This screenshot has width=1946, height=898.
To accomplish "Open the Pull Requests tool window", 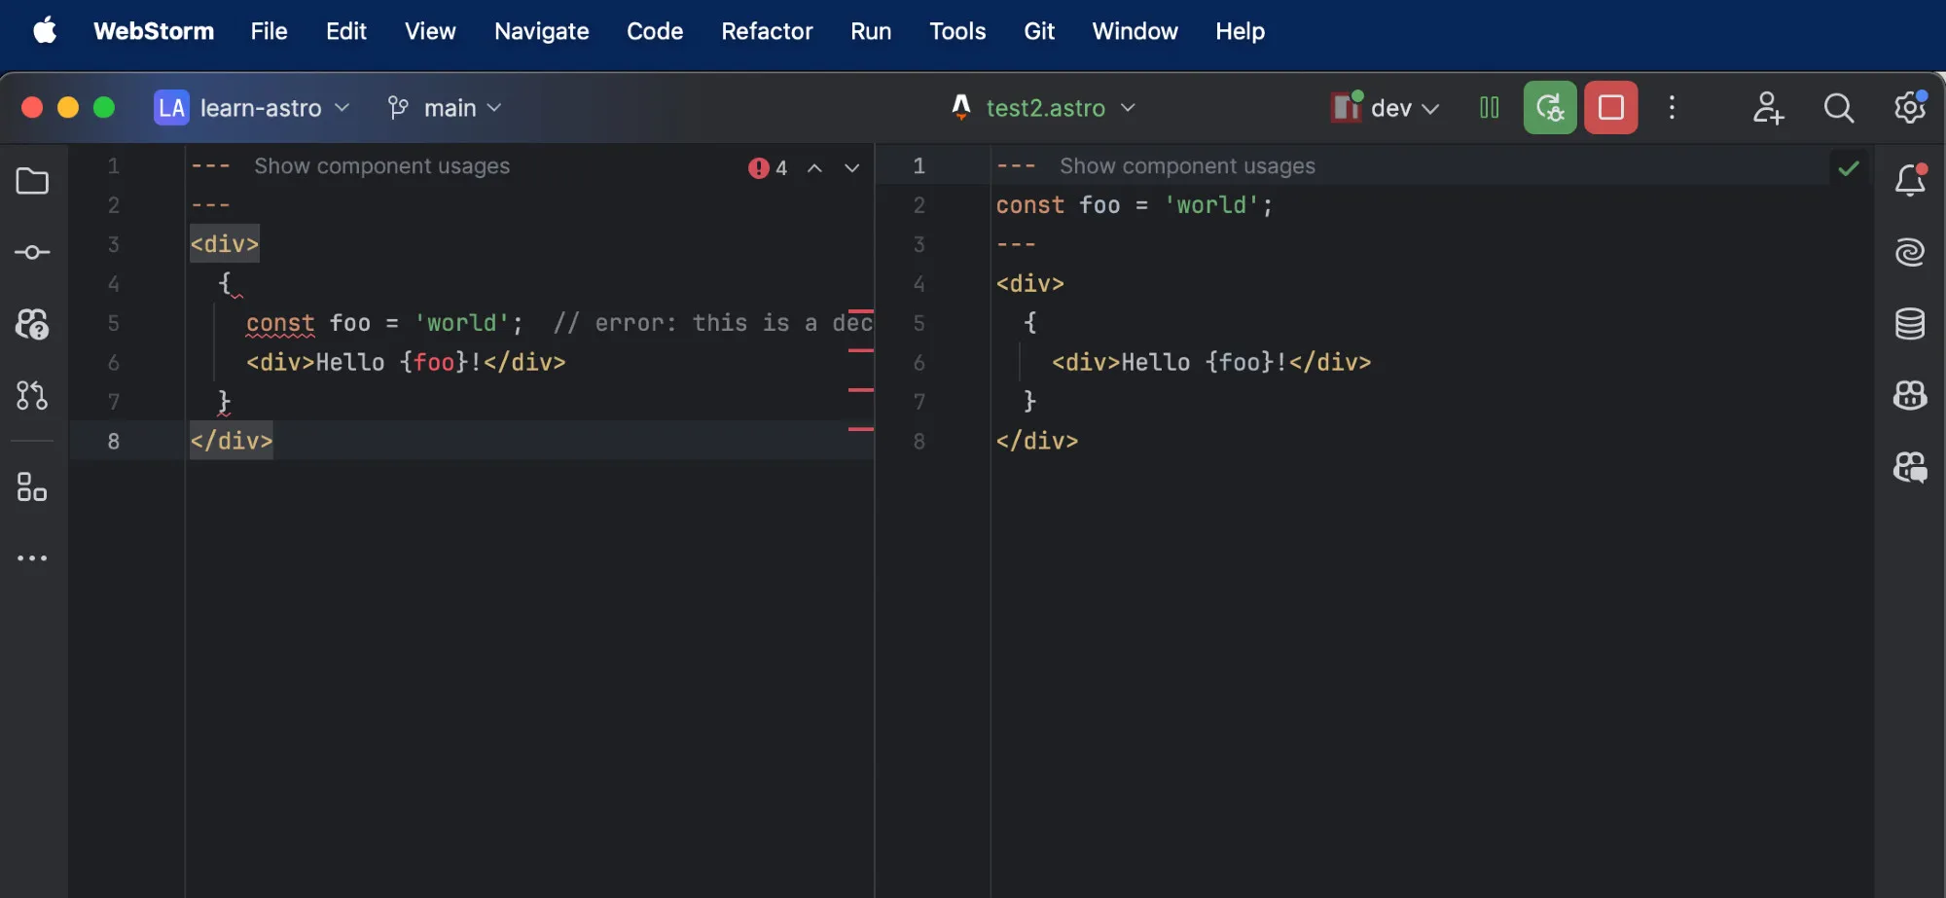I will point(32,395).
